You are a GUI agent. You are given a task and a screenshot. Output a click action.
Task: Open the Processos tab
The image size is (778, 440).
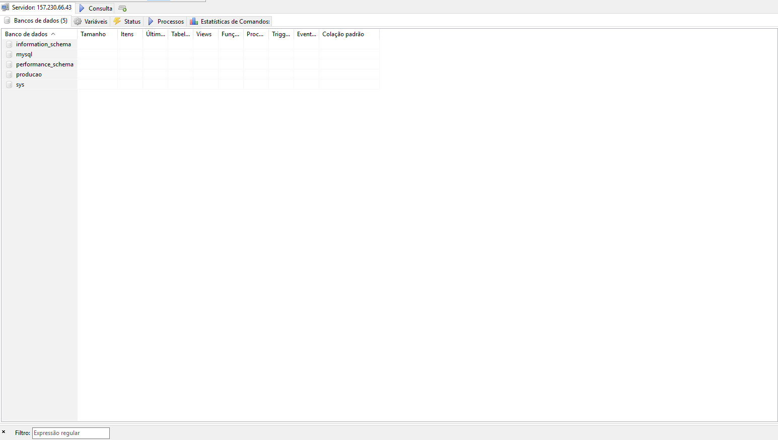(x=170, y=21)
